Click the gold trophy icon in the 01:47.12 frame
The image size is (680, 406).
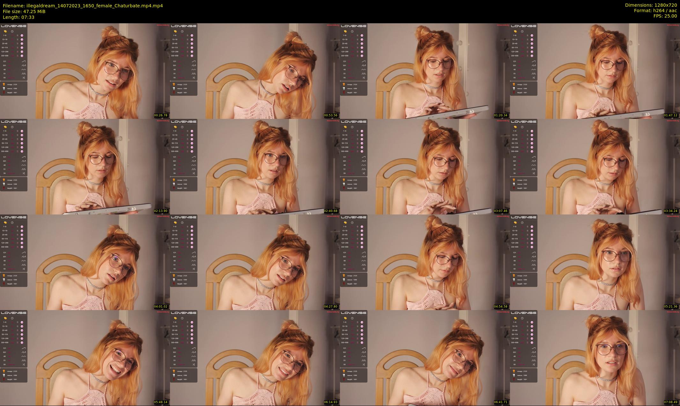point(514,84)
